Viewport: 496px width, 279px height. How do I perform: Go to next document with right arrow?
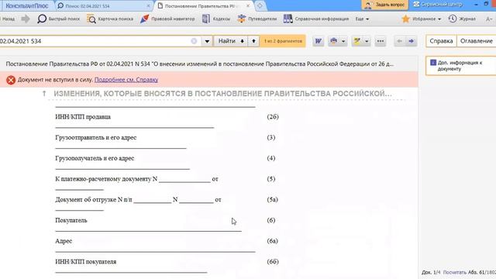pos(412,41)
